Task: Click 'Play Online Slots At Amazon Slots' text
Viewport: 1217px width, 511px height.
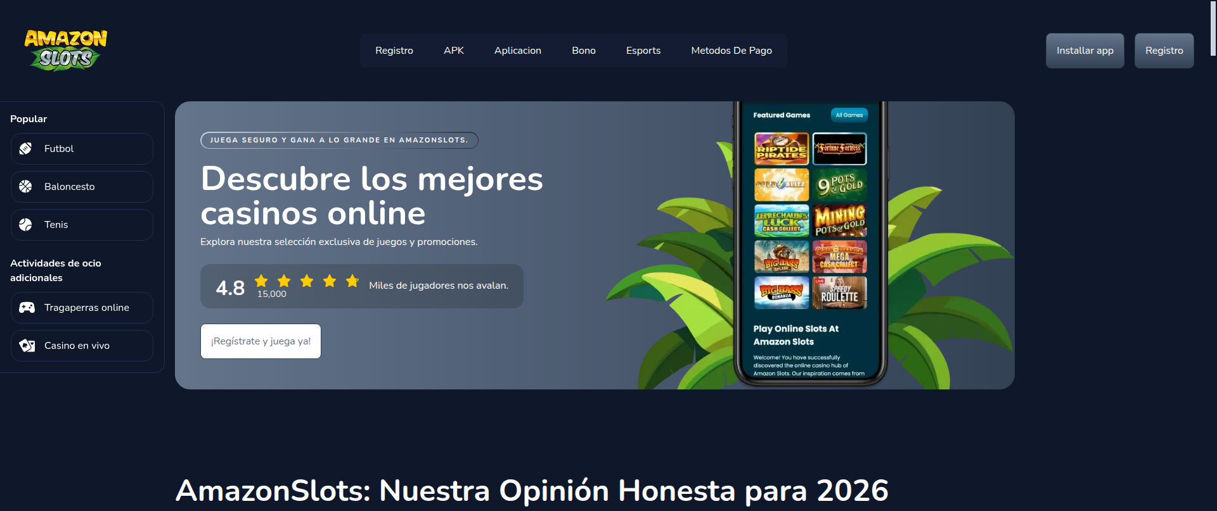Action: pos(796,335)
